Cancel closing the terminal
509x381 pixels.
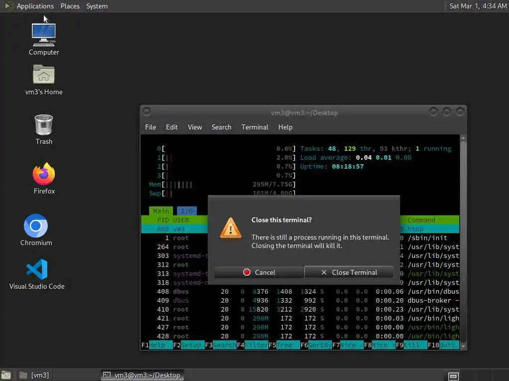[x=259, y=272]
